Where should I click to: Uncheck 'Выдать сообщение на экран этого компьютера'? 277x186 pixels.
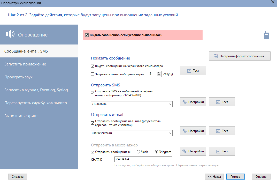(x=93, y=66)
